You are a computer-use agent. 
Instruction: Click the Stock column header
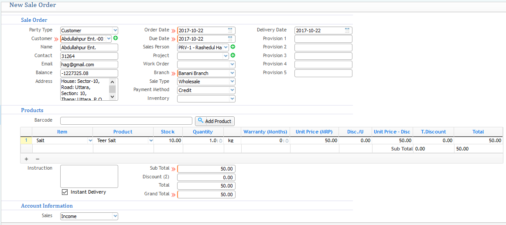(168, 132)
